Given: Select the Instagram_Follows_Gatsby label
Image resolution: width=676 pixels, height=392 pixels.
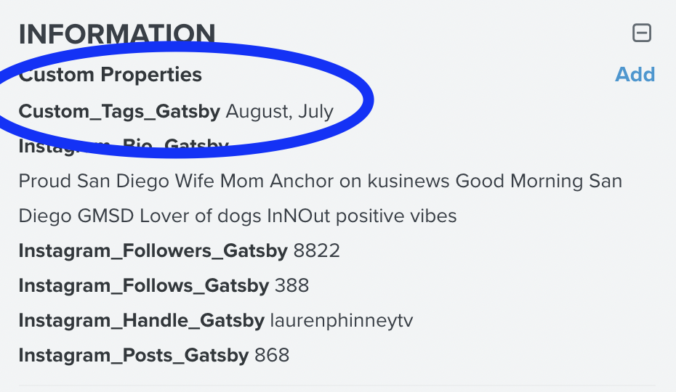Looking at the screenshot, I should point(144,285).
